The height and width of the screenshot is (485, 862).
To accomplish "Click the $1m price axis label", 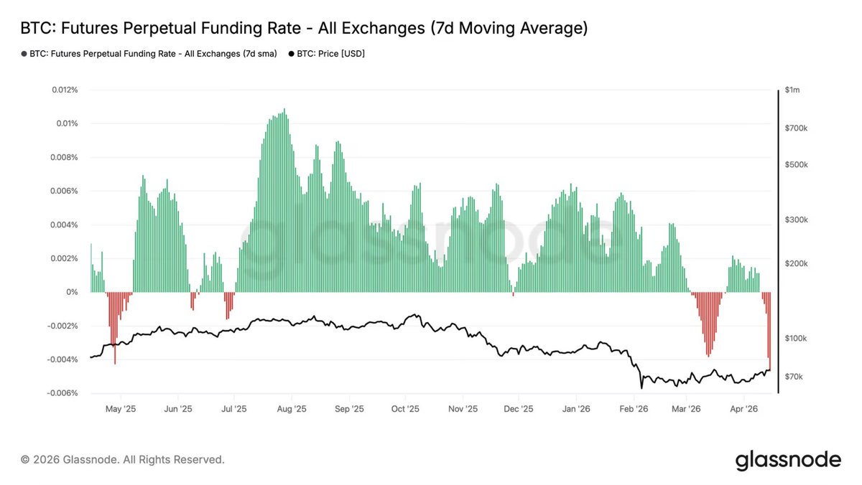I will (792, 90).
